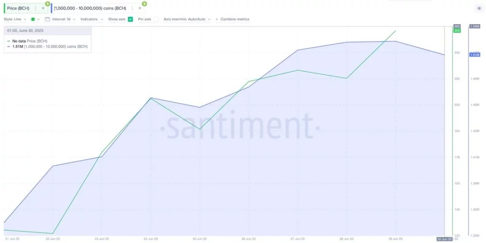Click the green badge on coins (BCH) tab
Screen dimensions: 486x243
click(144, 4)
